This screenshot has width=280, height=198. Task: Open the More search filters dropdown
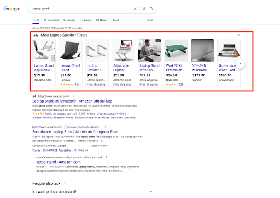click(x=115, y=20)
